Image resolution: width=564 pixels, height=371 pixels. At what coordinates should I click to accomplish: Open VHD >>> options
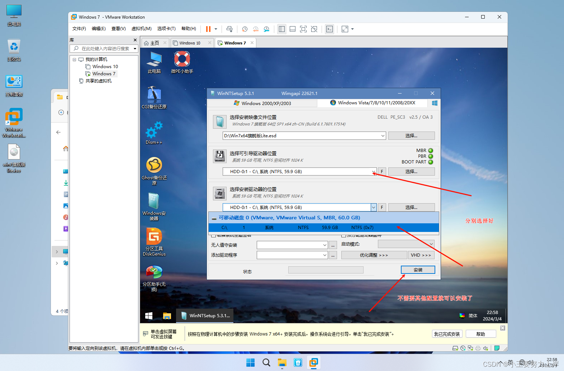click(421, 255)
